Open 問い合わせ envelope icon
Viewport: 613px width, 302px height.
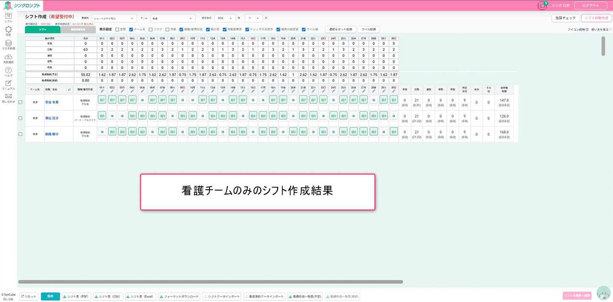coord(8,97)
